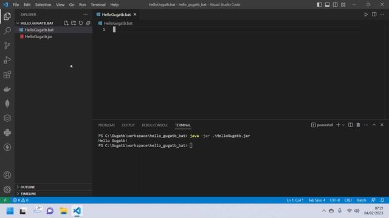Click errors and warnings count

pyautogui.click(x=21, y=200)
